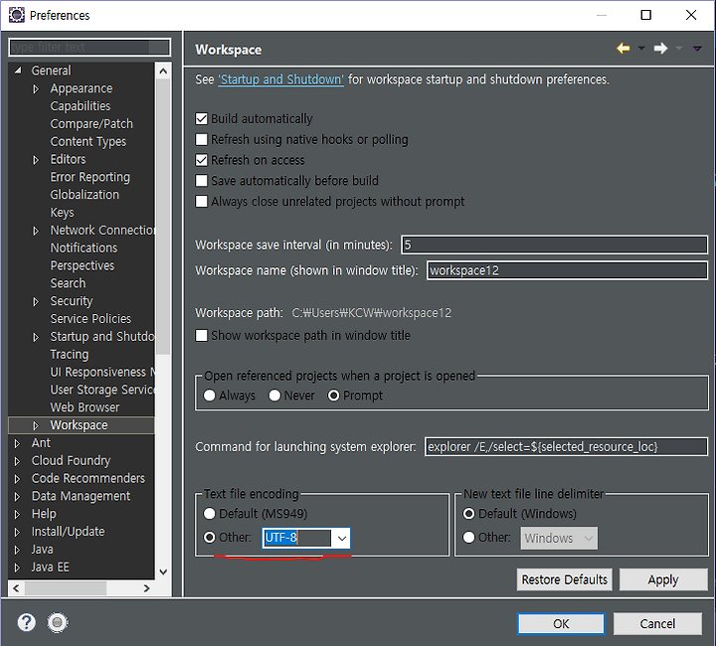Select Notifications in the tree

84,247
